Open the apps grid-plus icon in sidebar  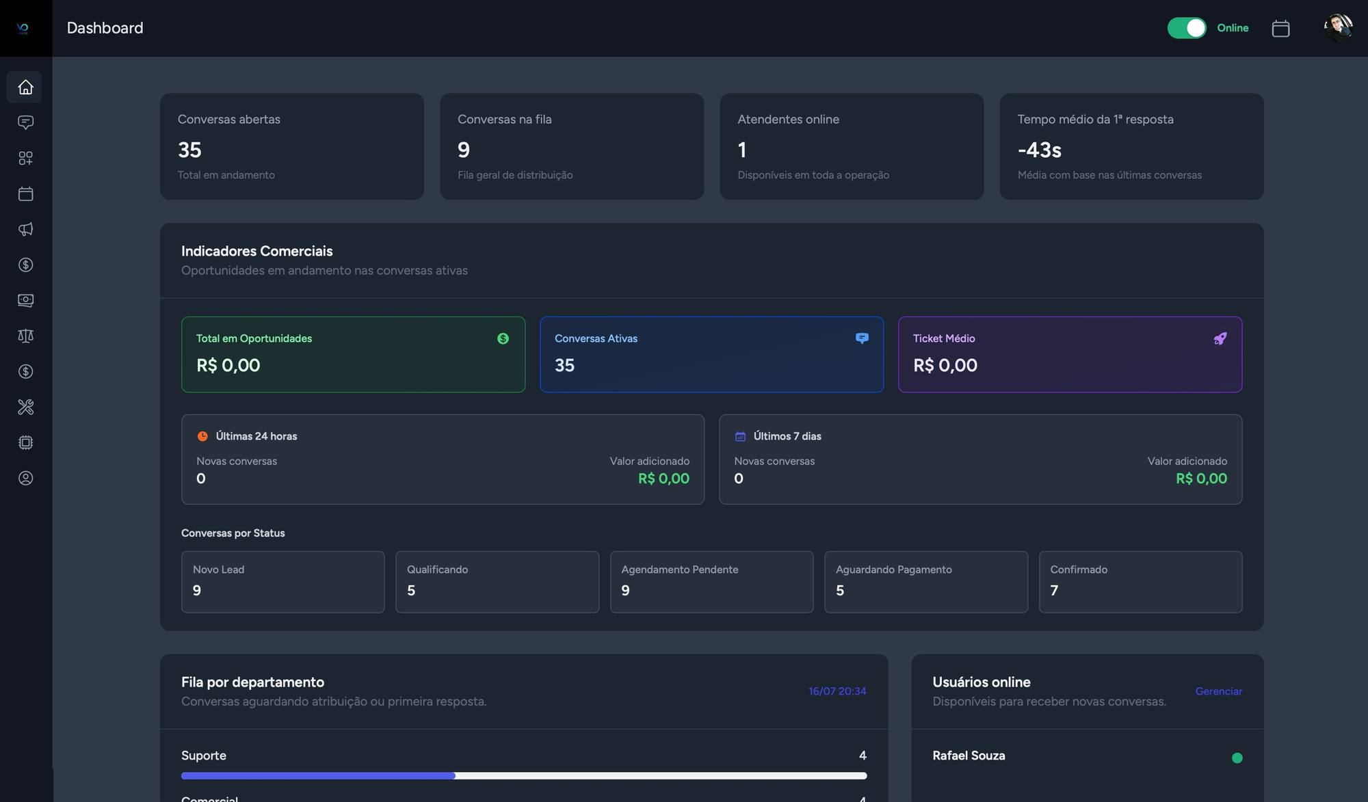[25, 159]
